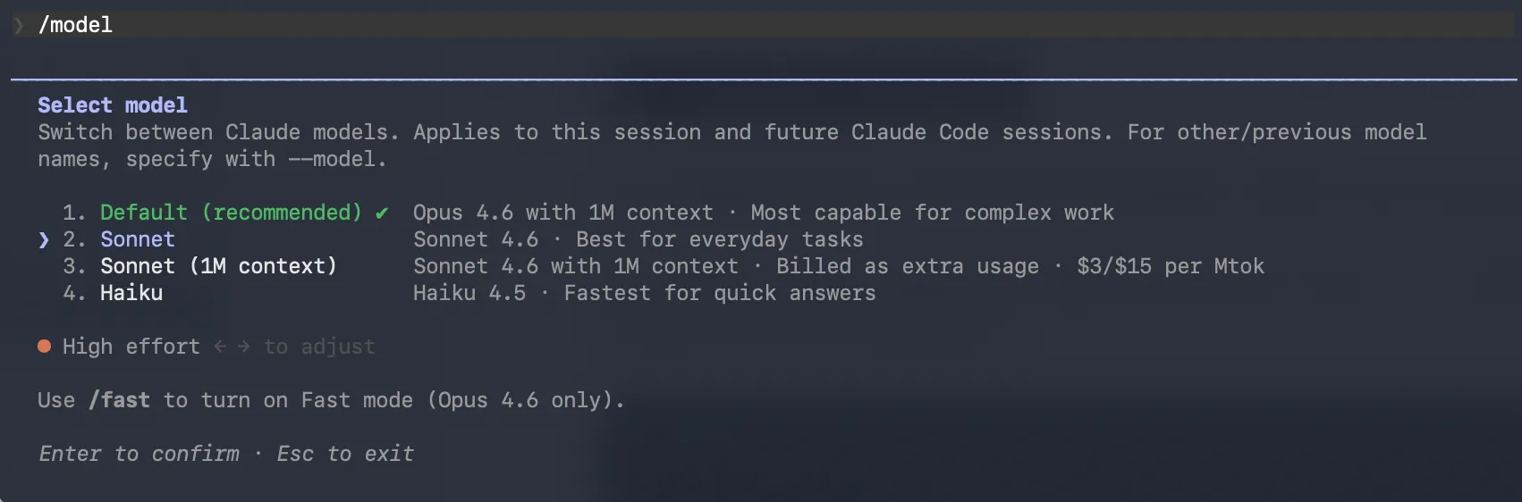The image size is (1522, 502).
Task: Click the Haiku 4.5 fastest answers description
Action: 644,293
